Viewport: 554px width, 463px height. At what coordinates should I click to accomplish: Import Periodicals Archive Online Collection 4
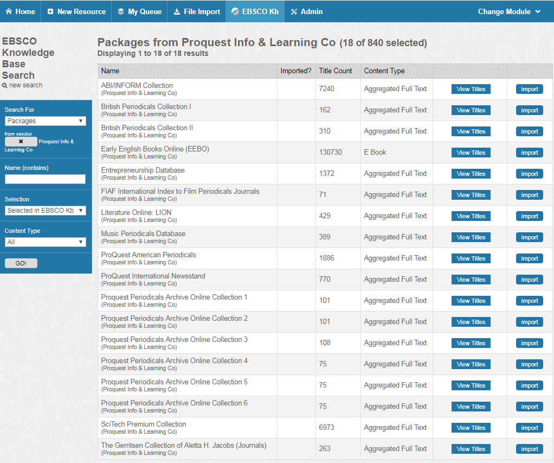click(x=529, y=364)
